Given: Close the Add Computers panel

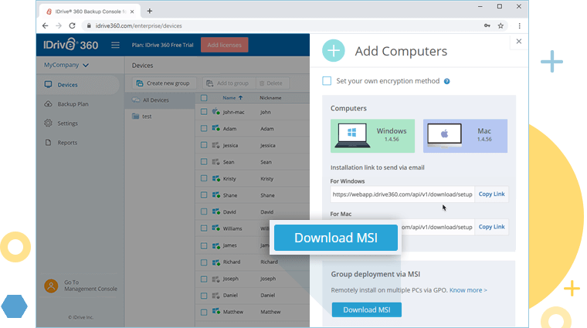Looking at the screenshot, I should [519, 41].
